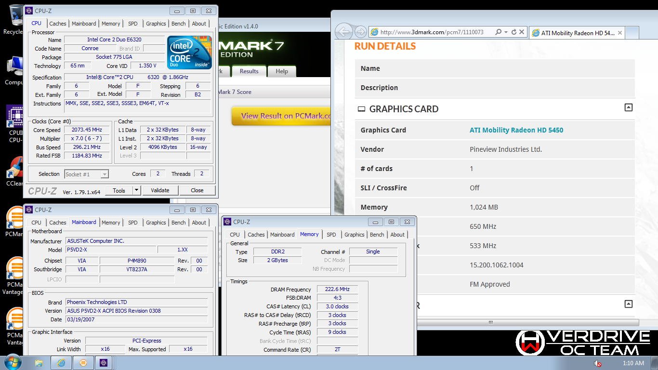This screenshot has width=658, height=370.
Task: Switch to SPD tab in top CPU-Z window
Action: (133, 24)
